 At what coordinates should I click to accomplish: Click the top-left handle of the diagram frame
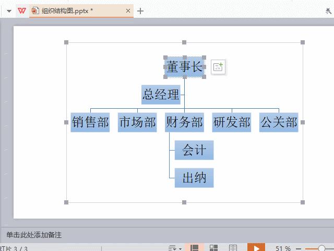pyautogui.click(x=66, y=42)
